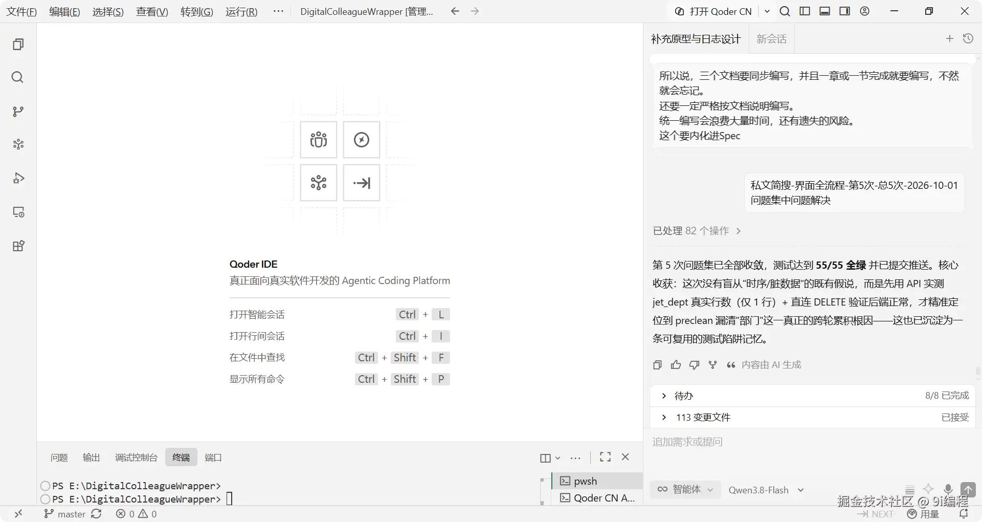
Task: Open the Extensions icon in activity bar
Action: coord(18,246)
